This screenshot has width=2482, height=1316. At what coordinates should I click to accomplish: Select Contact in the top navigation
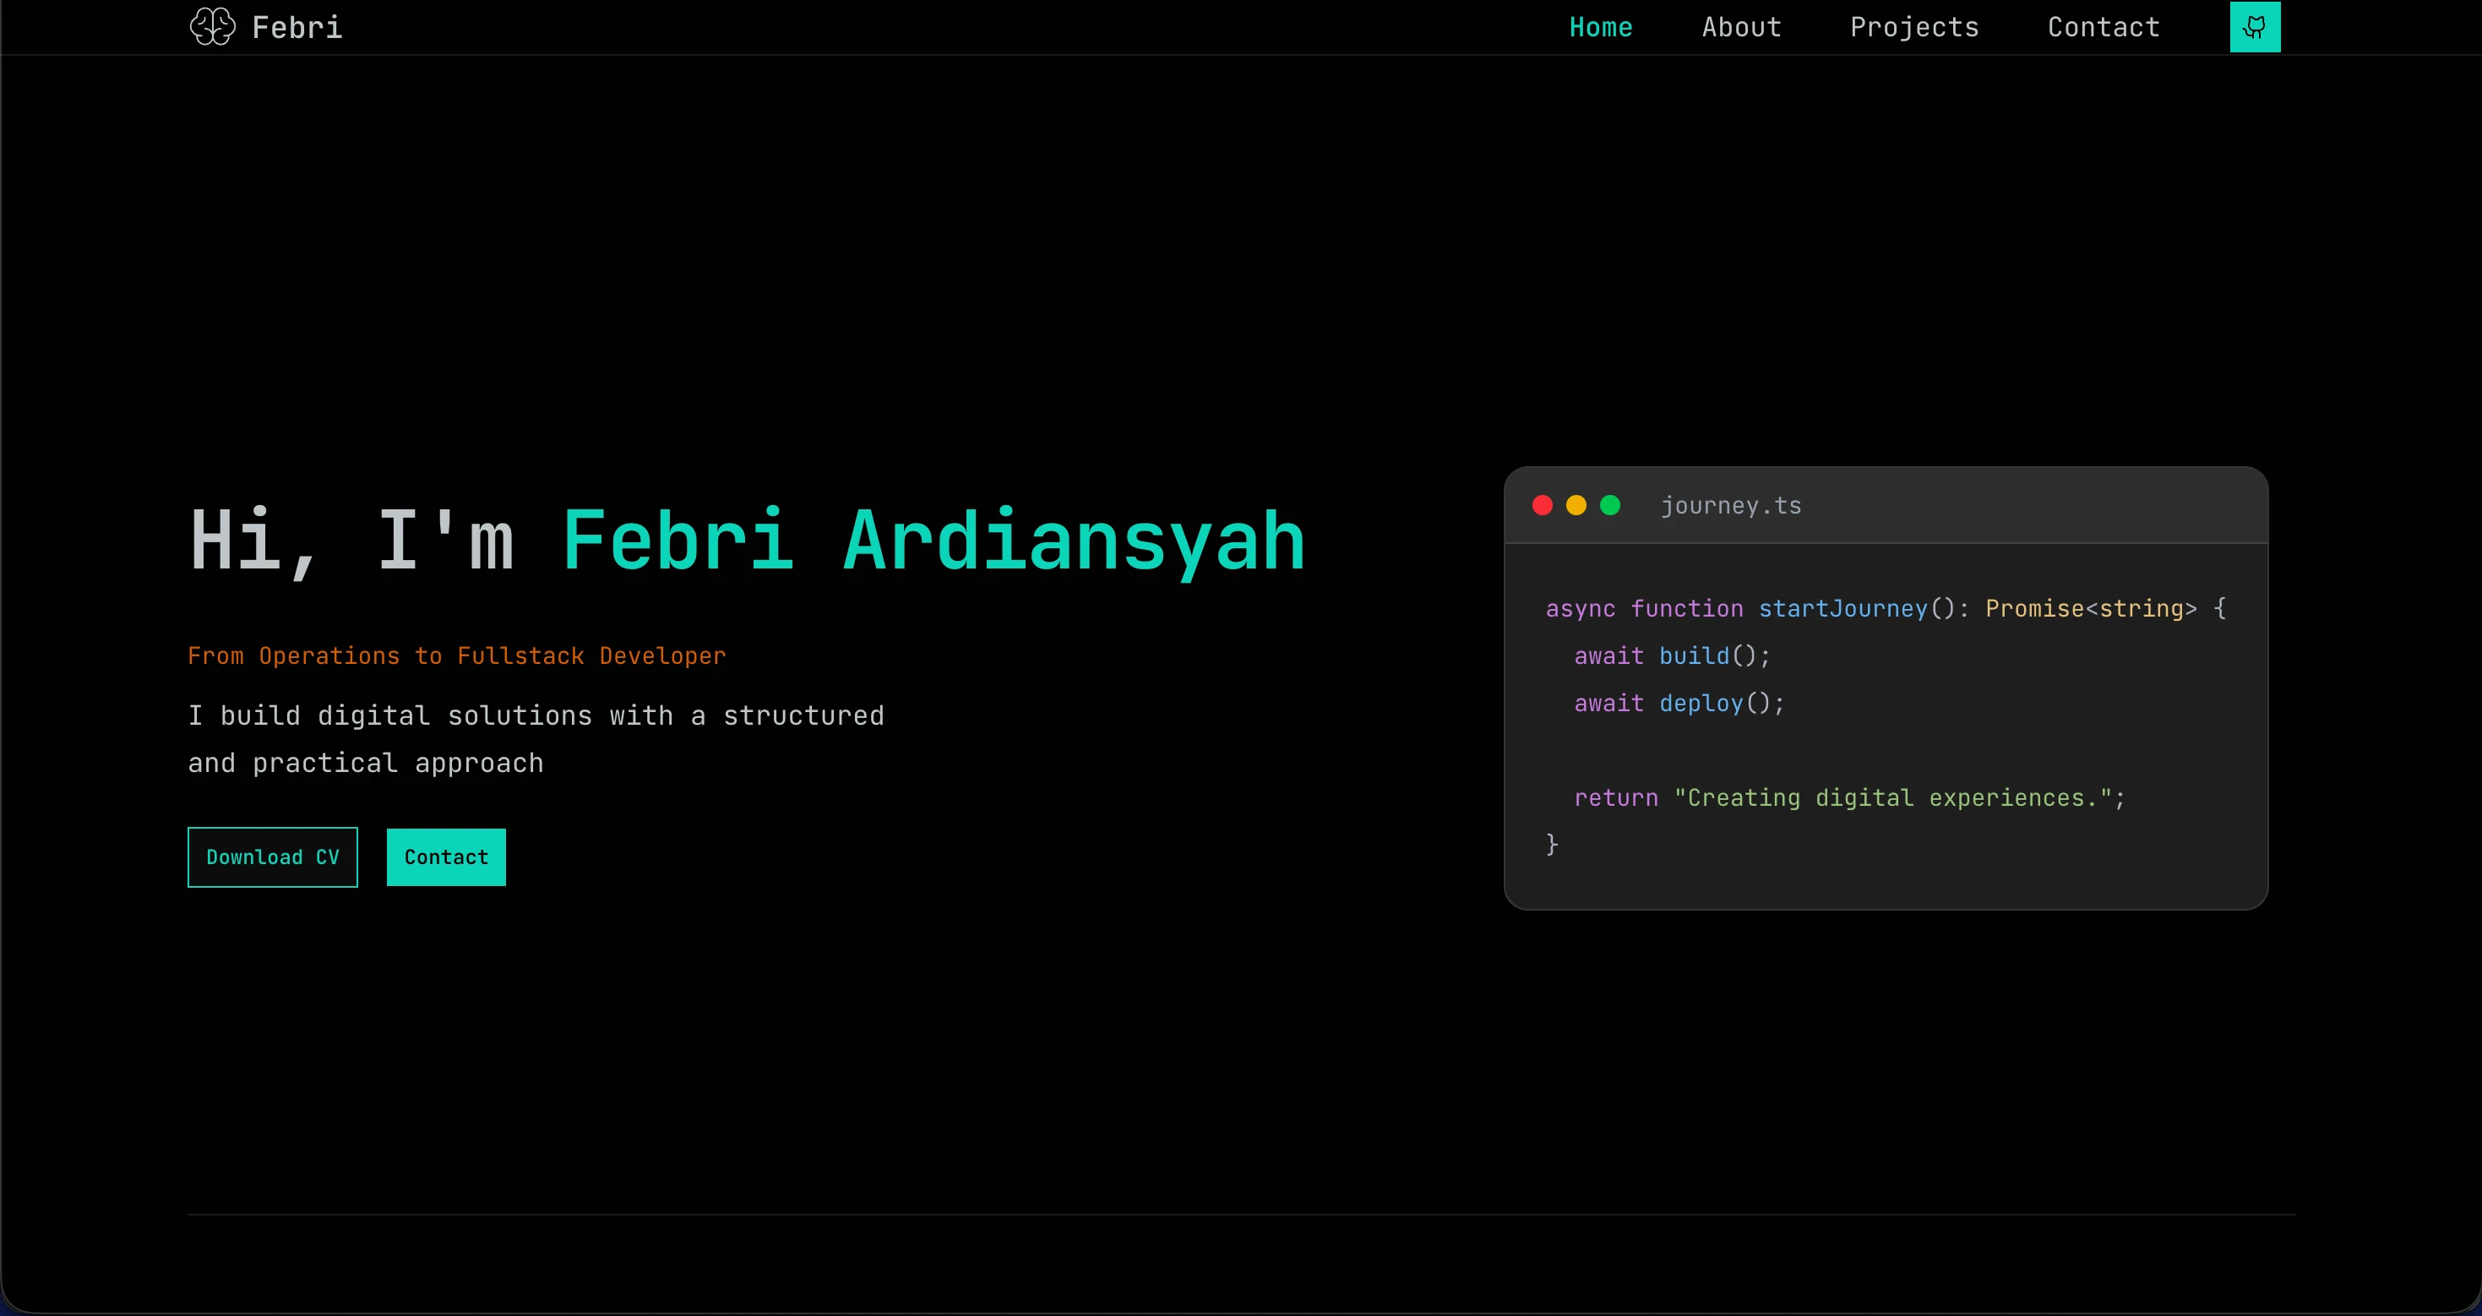tap(2104, 27)
